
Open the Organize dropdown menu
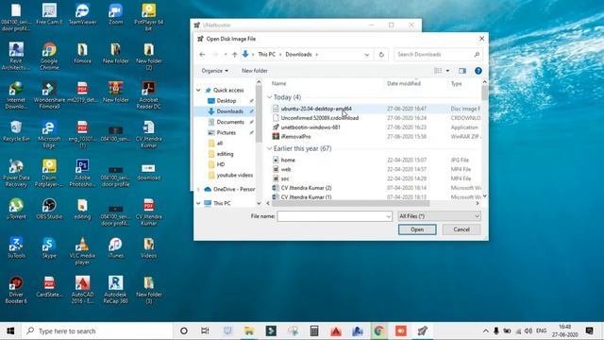click(214, 71)
